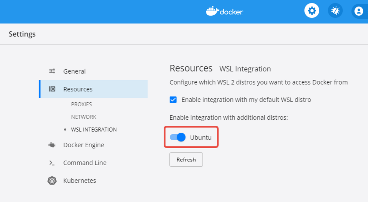Click the Resources disk icon
The width and height of the screenshot is (368, 202).
[52, 89]
